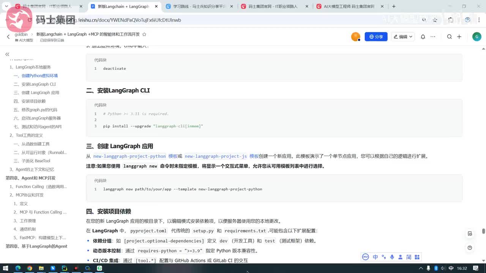The height and width of the screenshot is (273, 486).
Task: Select outline item 2、Tool工具的定义
Action: click(26, 135)
